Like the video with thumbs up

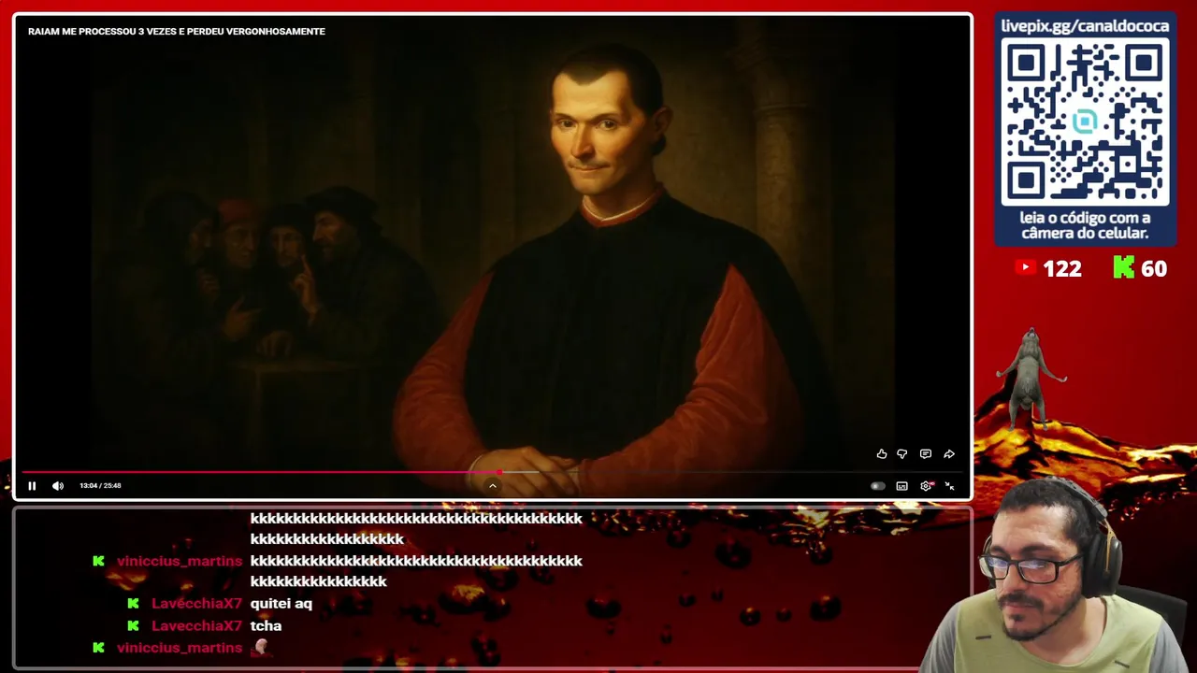pos(882,454)
